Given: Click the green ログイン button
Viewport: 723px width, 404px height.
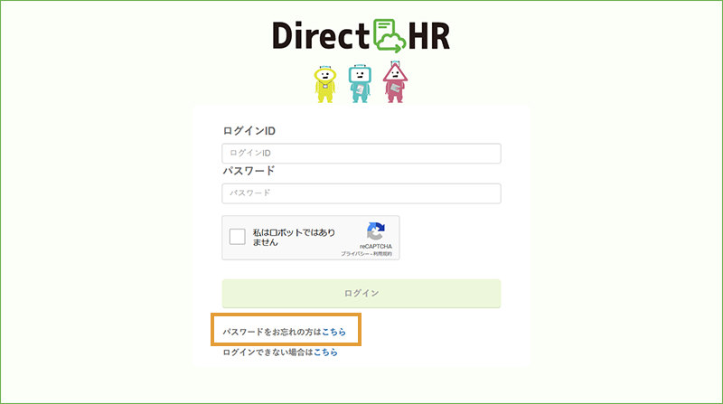Looking at the screenshot, I should [361, 294].
